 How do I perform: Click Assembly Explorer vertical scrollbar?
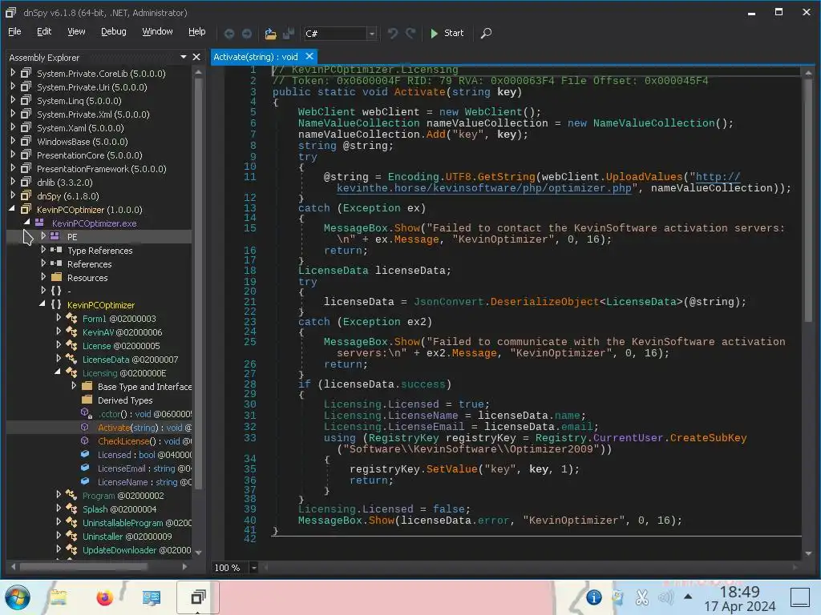[x=199, y=283]
